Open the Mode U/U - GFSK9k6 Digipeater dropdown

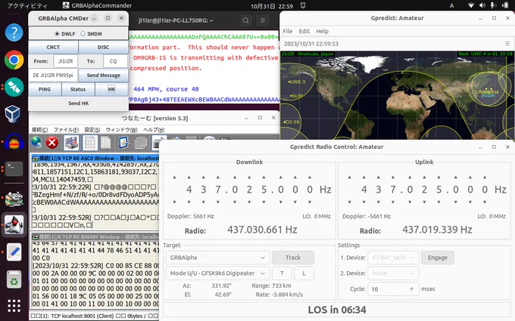coord(217,273)
